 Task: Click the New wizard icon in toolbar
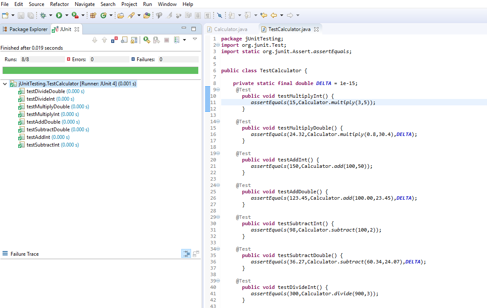pos(5,15)
